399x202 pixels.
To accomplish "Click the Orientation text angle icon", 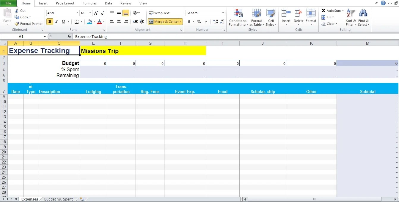I will click(135, 13).
